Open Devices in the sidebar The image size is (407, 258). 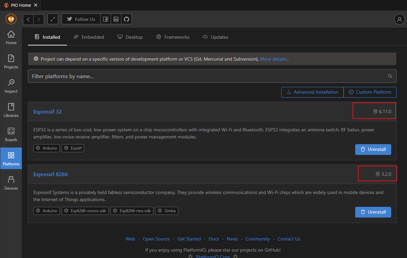[11, 183]
